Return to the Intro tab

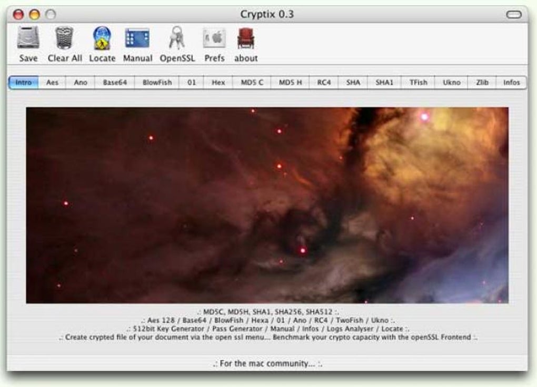click(24, 82)
